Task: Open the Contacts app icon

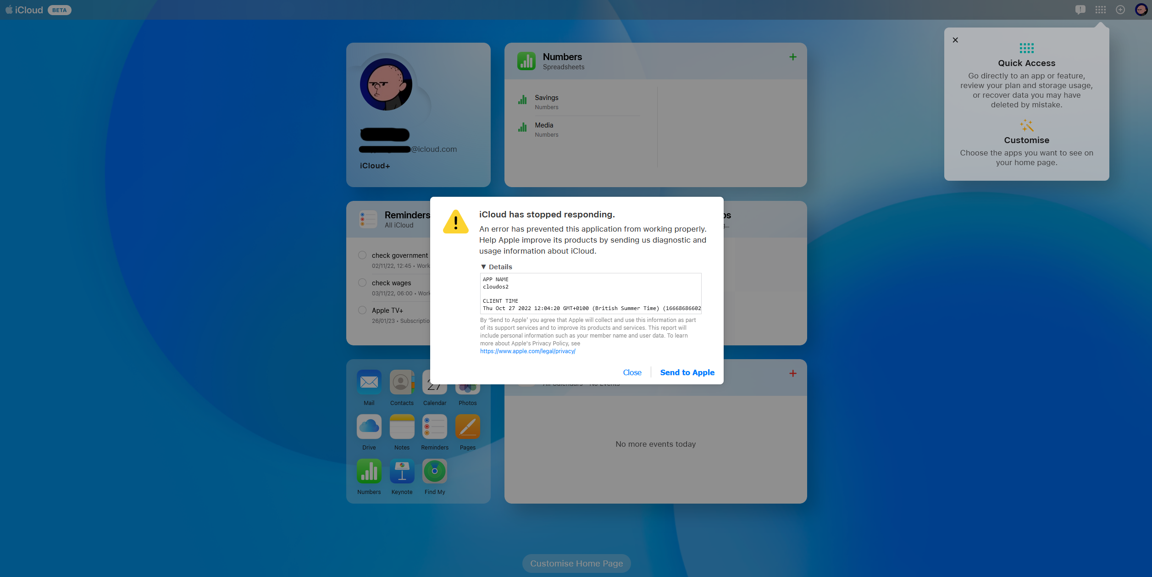Action: pos(402,382)
